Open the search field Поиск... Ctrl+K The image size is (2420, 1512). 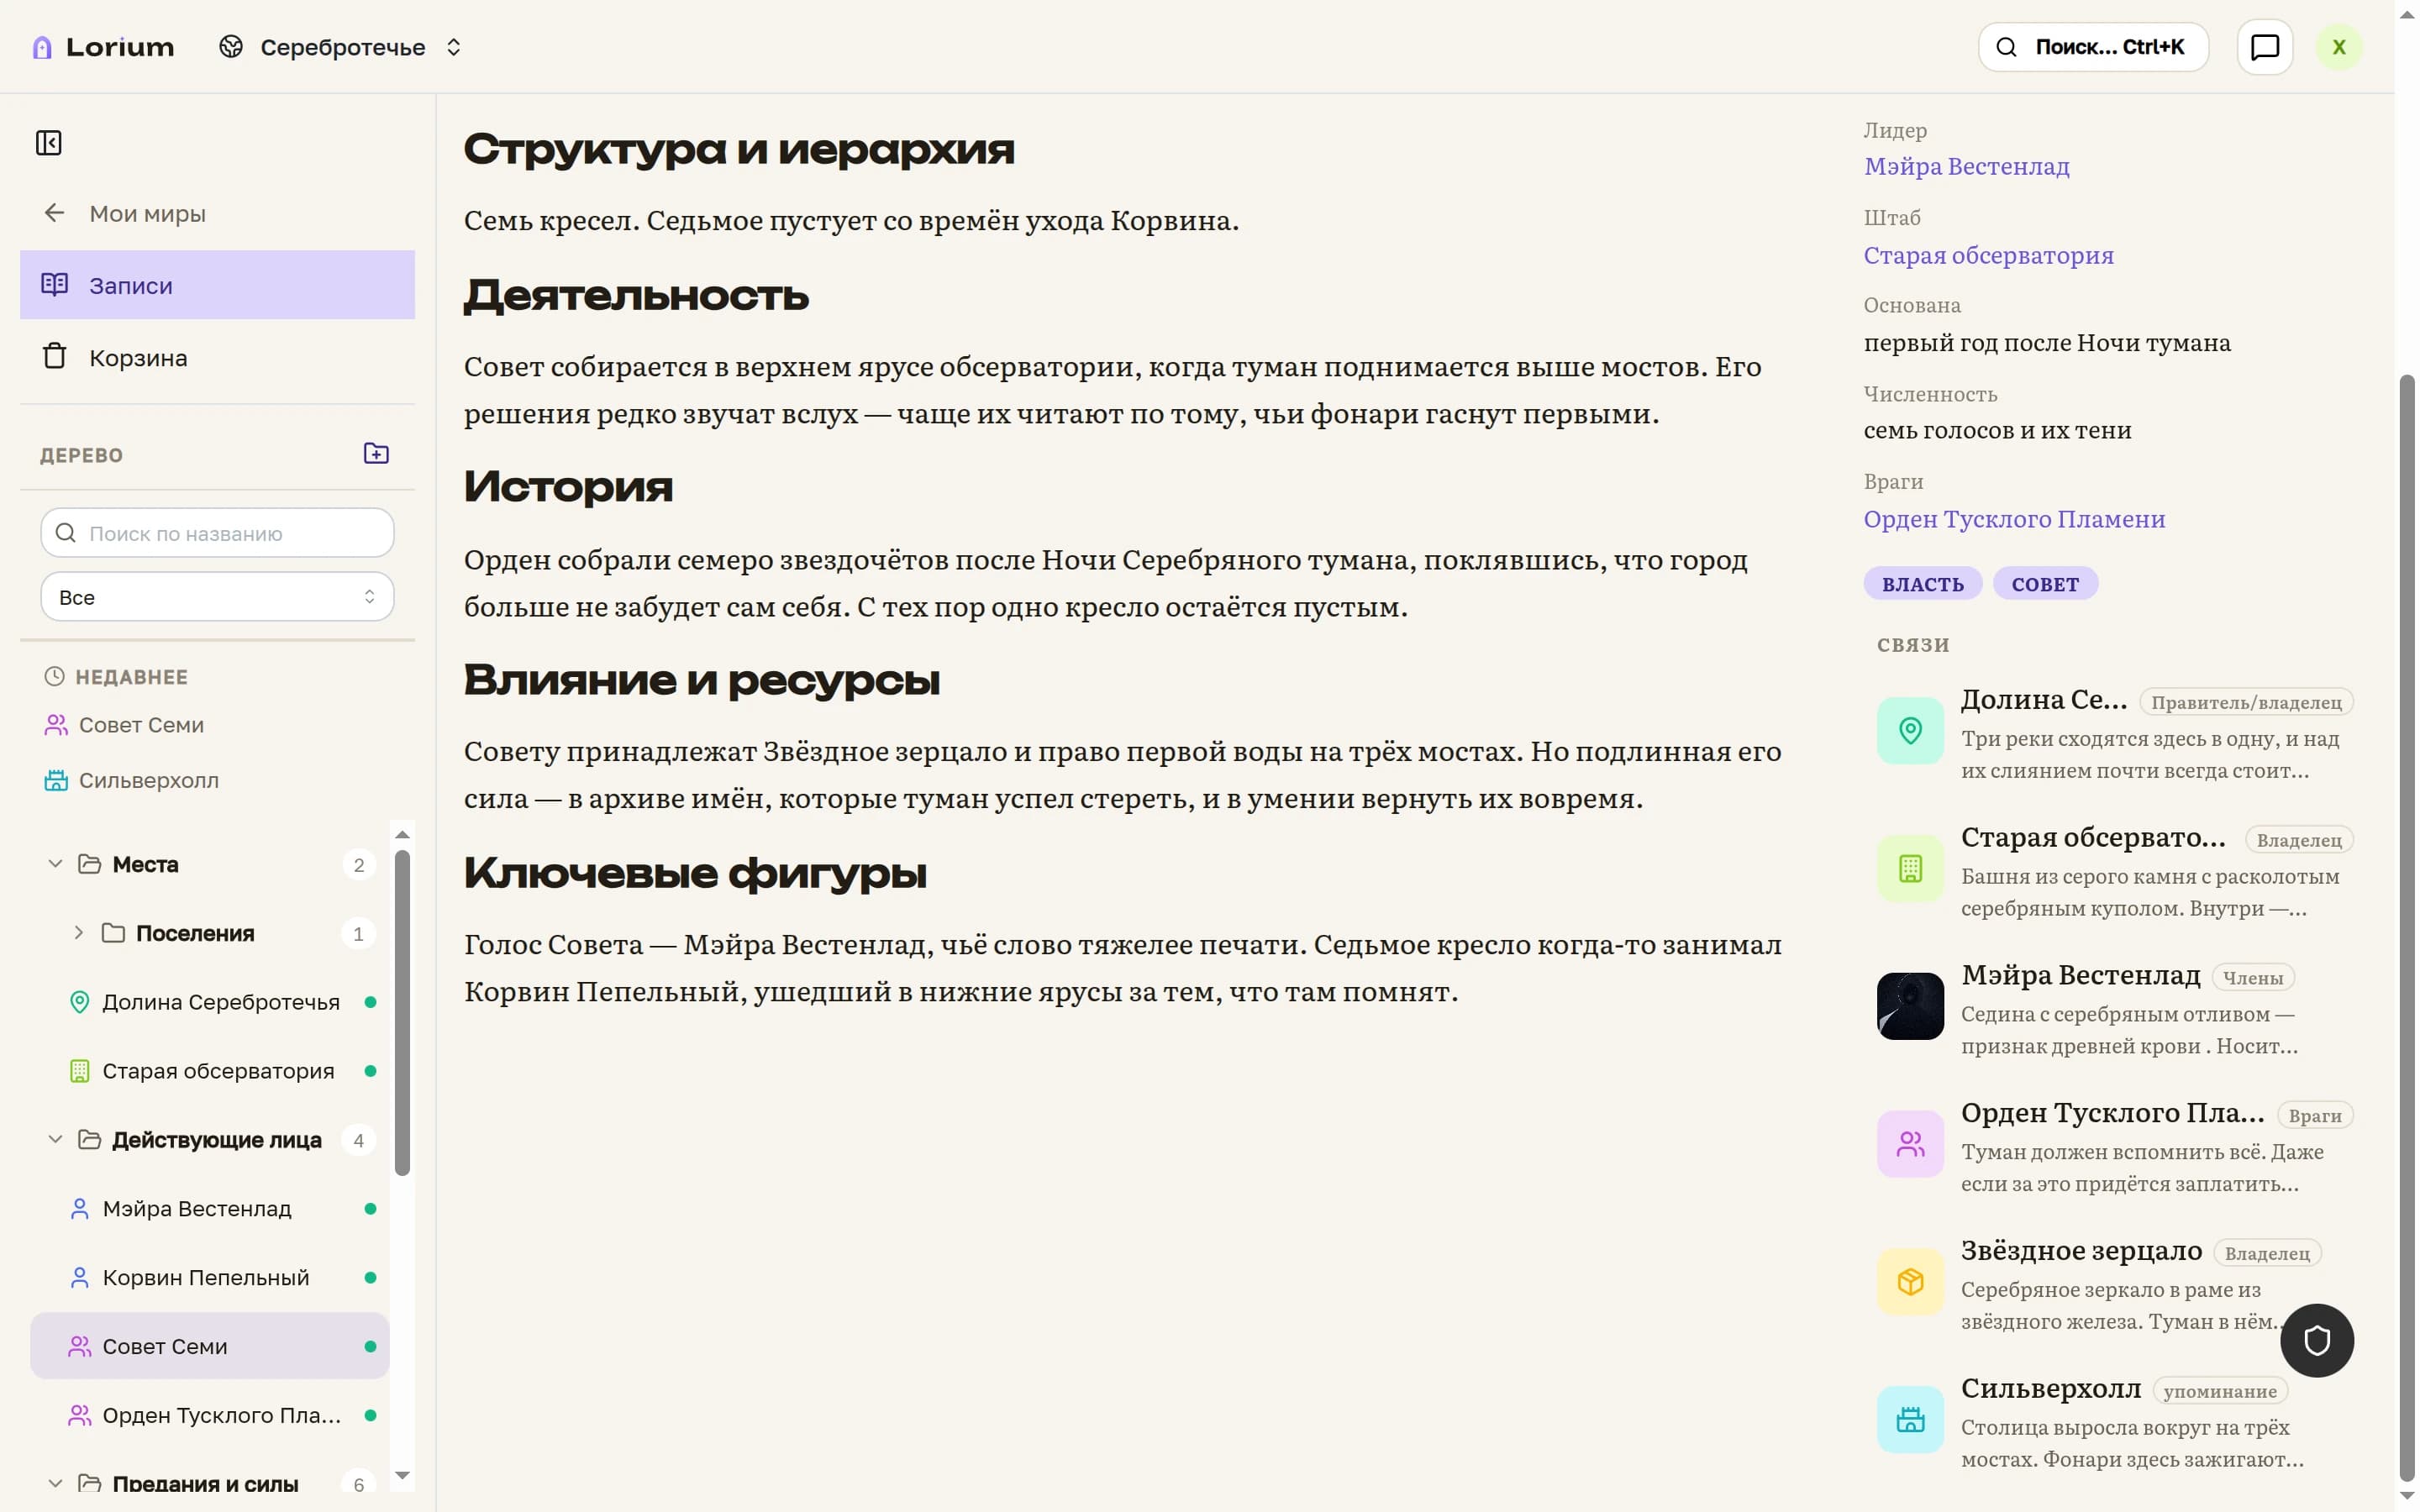click(x=2092, y=47)
